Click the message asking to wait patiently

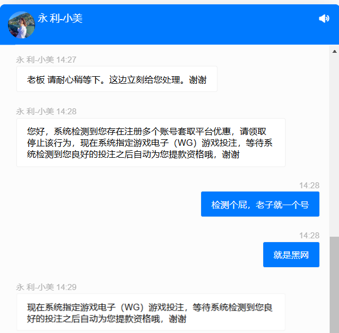point(117,79)
